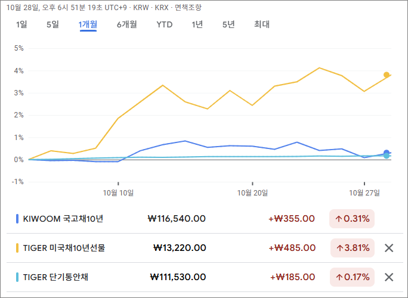Image resolution: width=408 pixels, height=298 pixels.
Task: Click the 5% y-axis label
Action: point(18,48)
